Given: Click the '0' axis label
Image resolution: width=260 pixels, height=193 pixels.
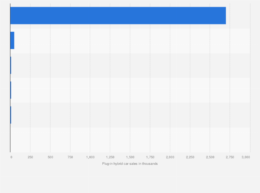Looking at the screenshot, I should pyautogui.click(x=11, y=157).
